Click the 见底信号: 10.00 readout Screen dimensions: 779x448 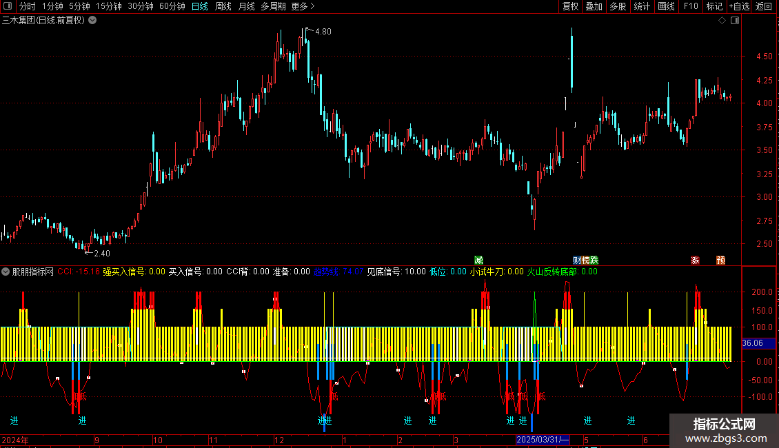(396, 272)
